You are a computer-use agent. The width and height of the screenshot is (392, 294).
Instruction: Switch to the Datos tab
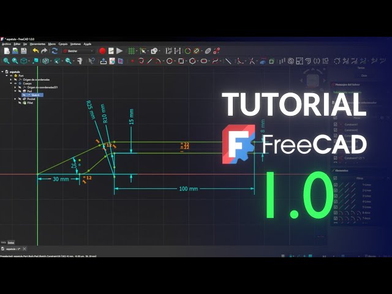tap(11, 243)
